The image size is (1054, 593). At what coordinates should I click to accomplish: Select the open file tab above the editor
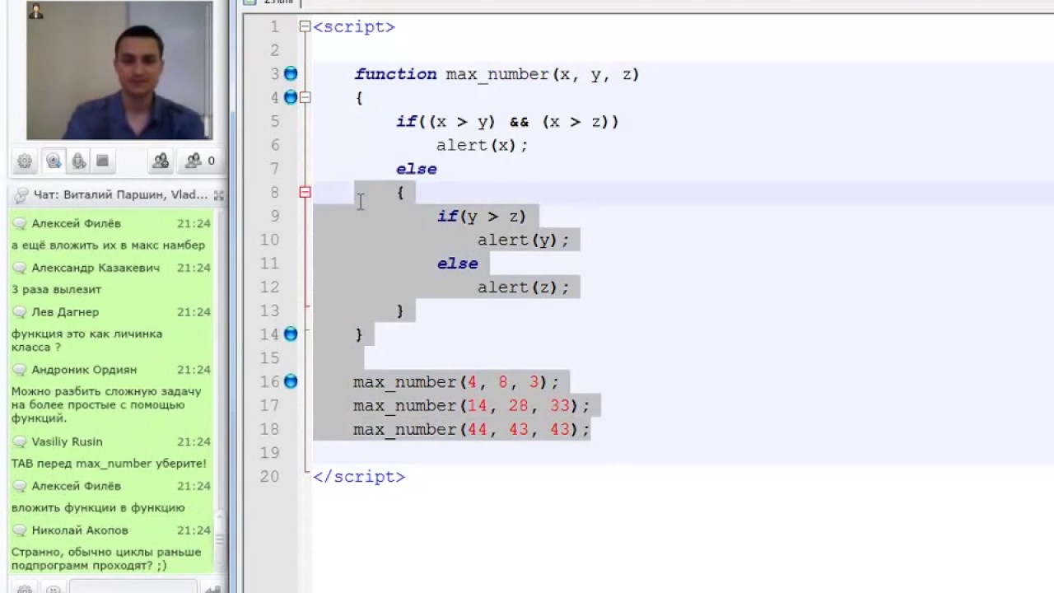click(278, 2)
